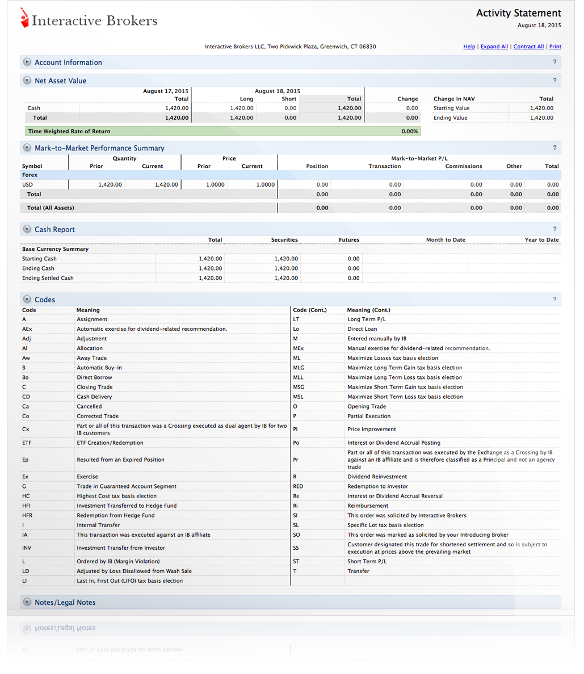
Task: Expand the Account Information section
Action: coord(27,62)
